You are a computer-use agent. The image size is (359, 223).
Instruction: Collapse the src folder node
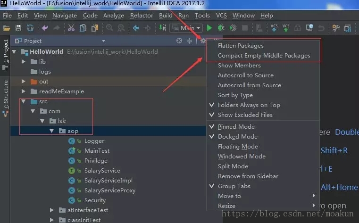coord(24,101)
